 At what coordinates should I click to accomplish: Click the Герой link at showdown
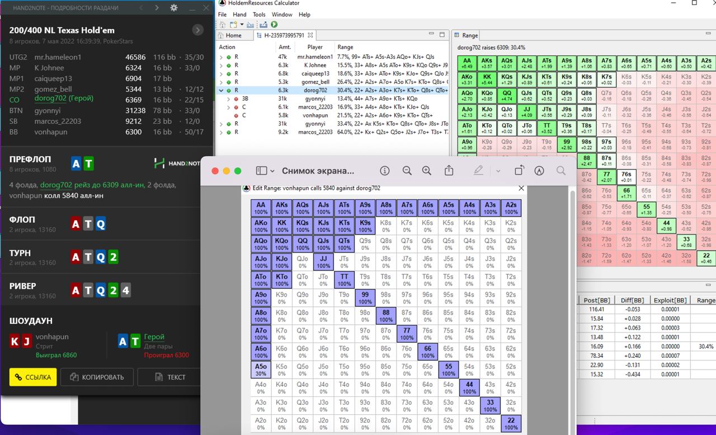154,337
